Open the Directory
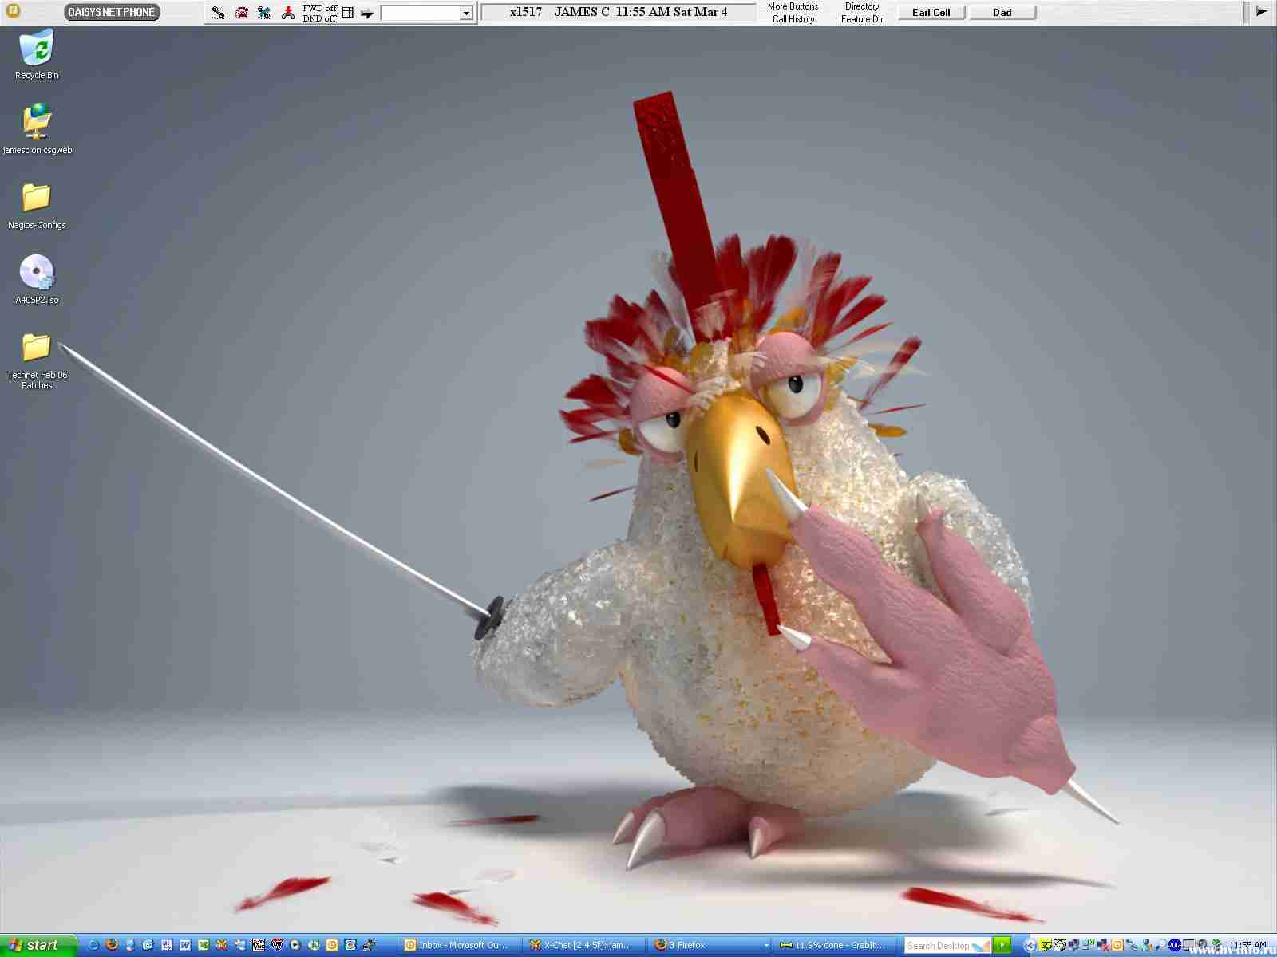Image resolution: width=1277 pixels, height=957 pixels. point(862,6)
